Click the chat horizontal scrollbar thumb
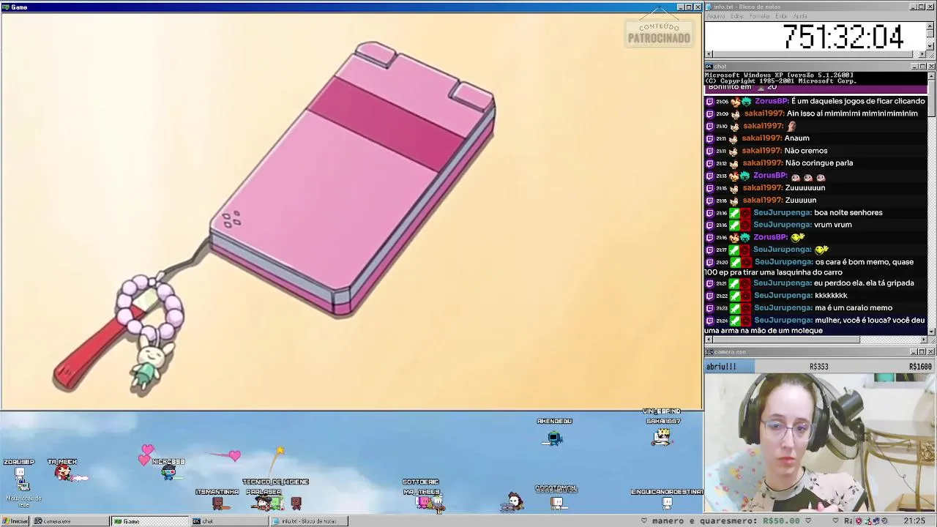 tap(786, 340)
